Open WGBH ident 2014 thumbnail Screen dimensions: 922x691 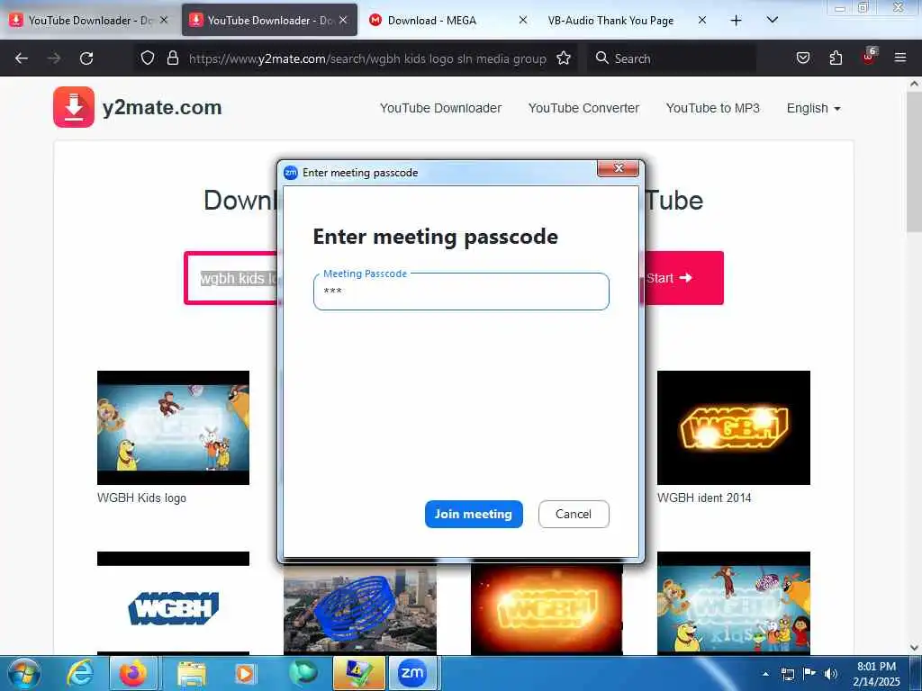[x=733, y=427]
